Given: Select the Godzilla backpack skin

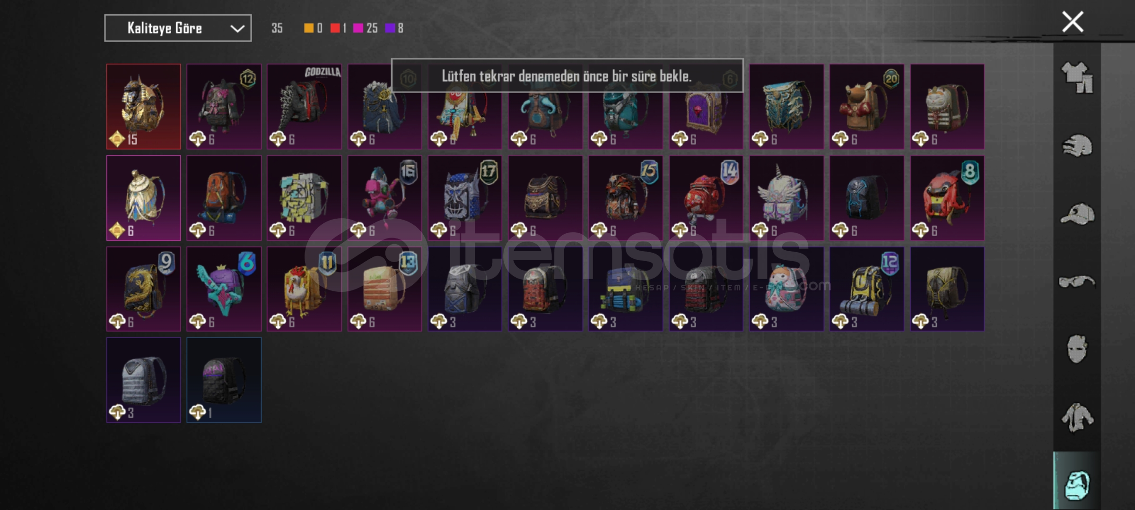Looking at the screenshot, I should pyautogui.click(x=304, y=107).
